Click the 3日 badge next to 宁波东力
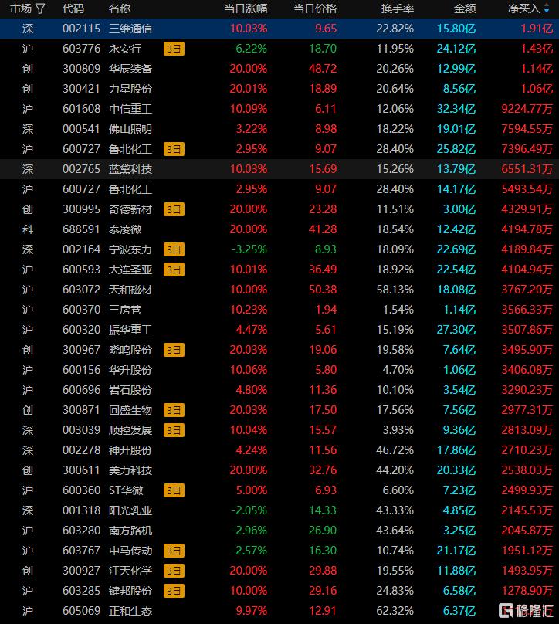Screen dimensions: 559x624 coord(174,249)
